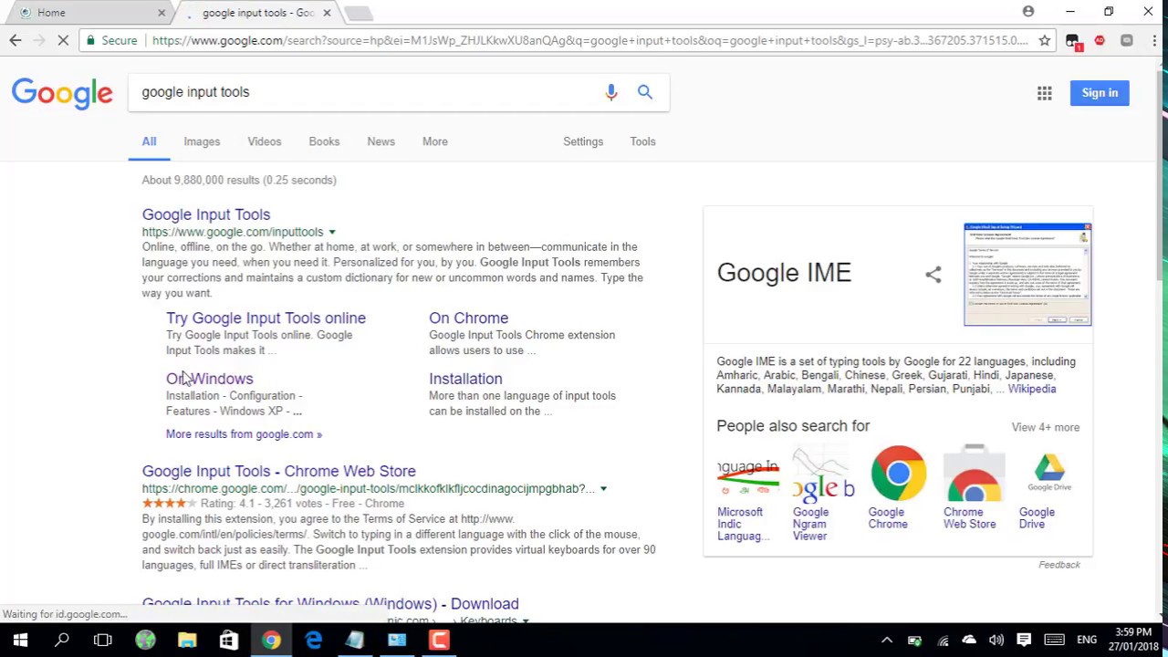Screen dimensions: 1168x657
Task: Open Microsoft Store from the taskbar
Action: tap(229, 640)
